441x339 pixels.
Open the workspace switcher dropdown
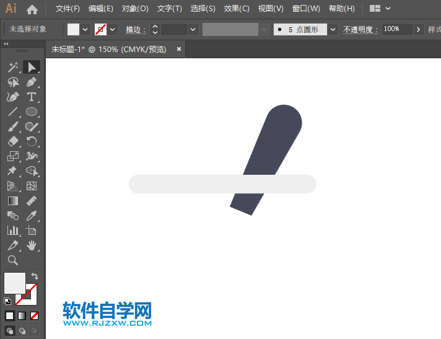[x=388, y=9]
